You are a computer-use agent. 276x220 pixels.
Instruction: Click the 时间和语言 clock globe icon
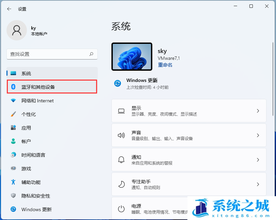pos(13,155)
